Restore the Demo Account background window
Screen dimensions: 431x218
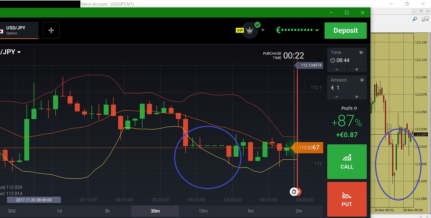click(407, 4)
